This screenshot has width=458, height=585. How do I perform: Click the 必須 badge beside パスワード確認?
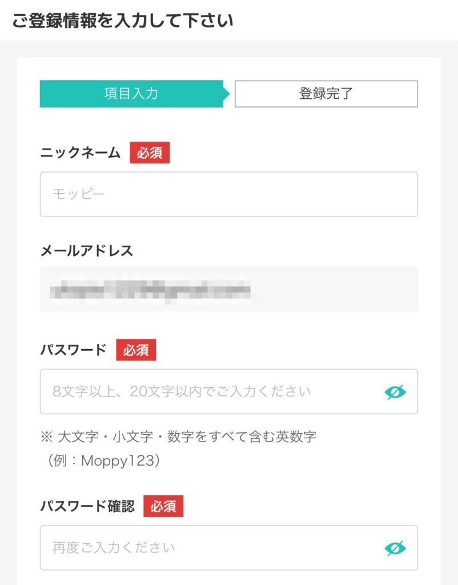click(163, 507)
